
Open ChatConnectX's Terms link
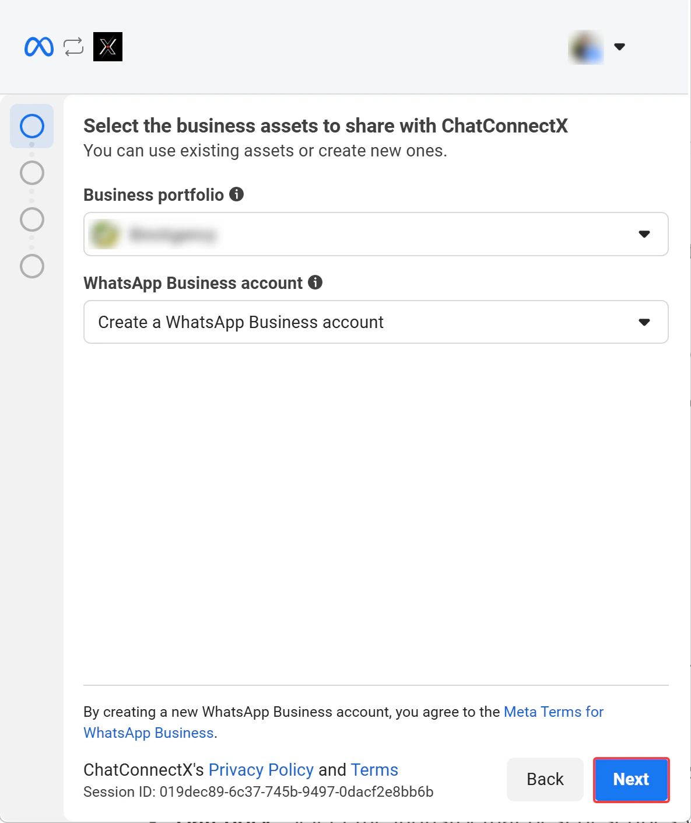tap(374, 770)
